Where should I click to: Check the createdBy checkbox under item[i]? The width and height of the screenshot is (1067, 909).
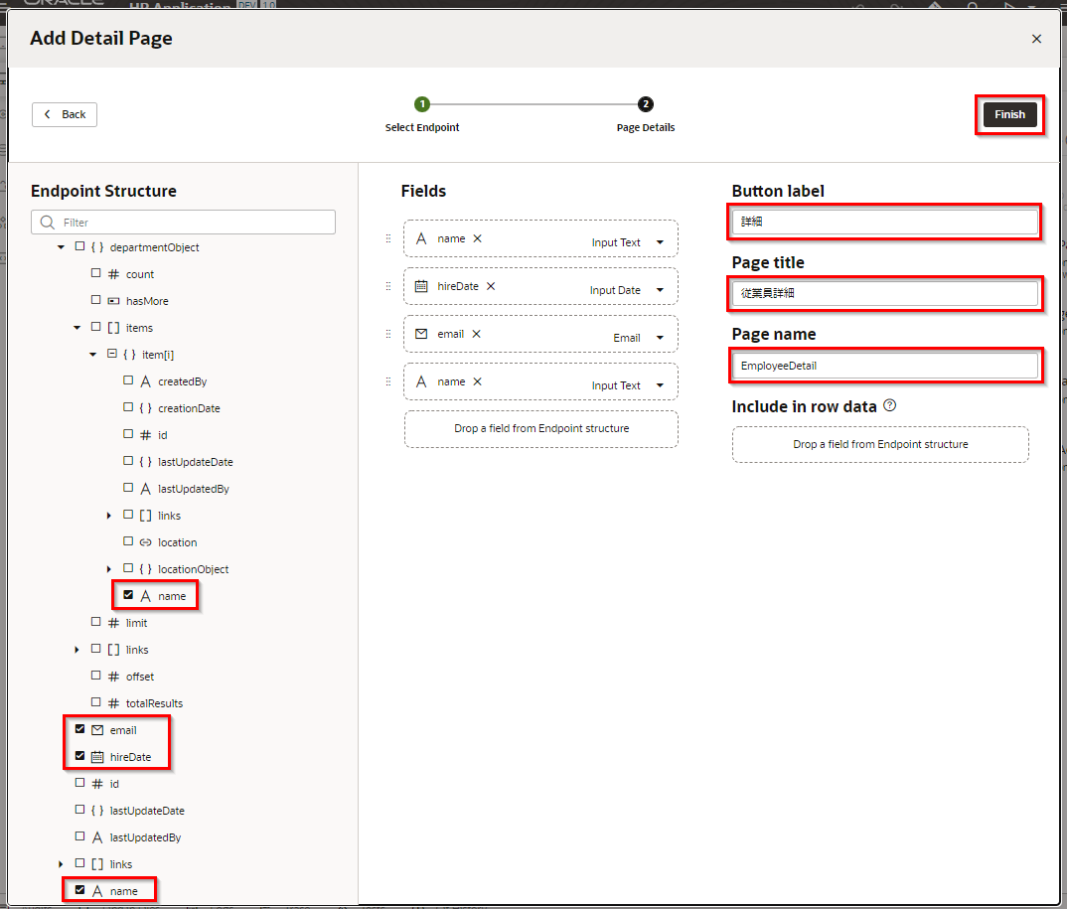[x=128, y=380]
